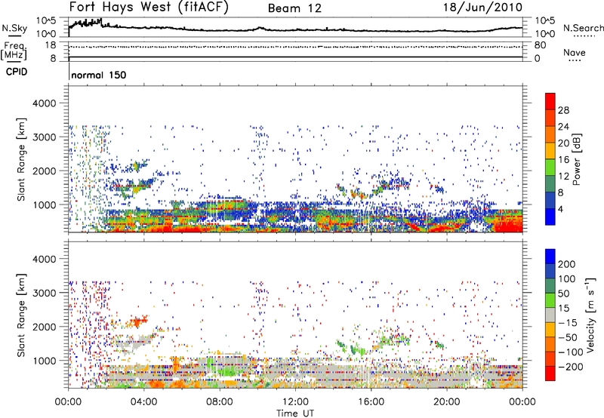Click the dotted Nave line in frequency panel
604x418 pixels.
(295, 47)
